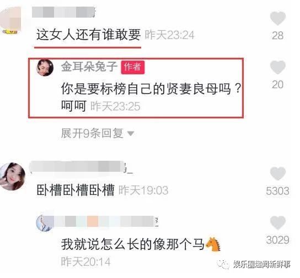This screenshot has width=300, height=278.
Task: Like the 卧槽卧槽卧槽 comment heart
Action: click(277, 173)
